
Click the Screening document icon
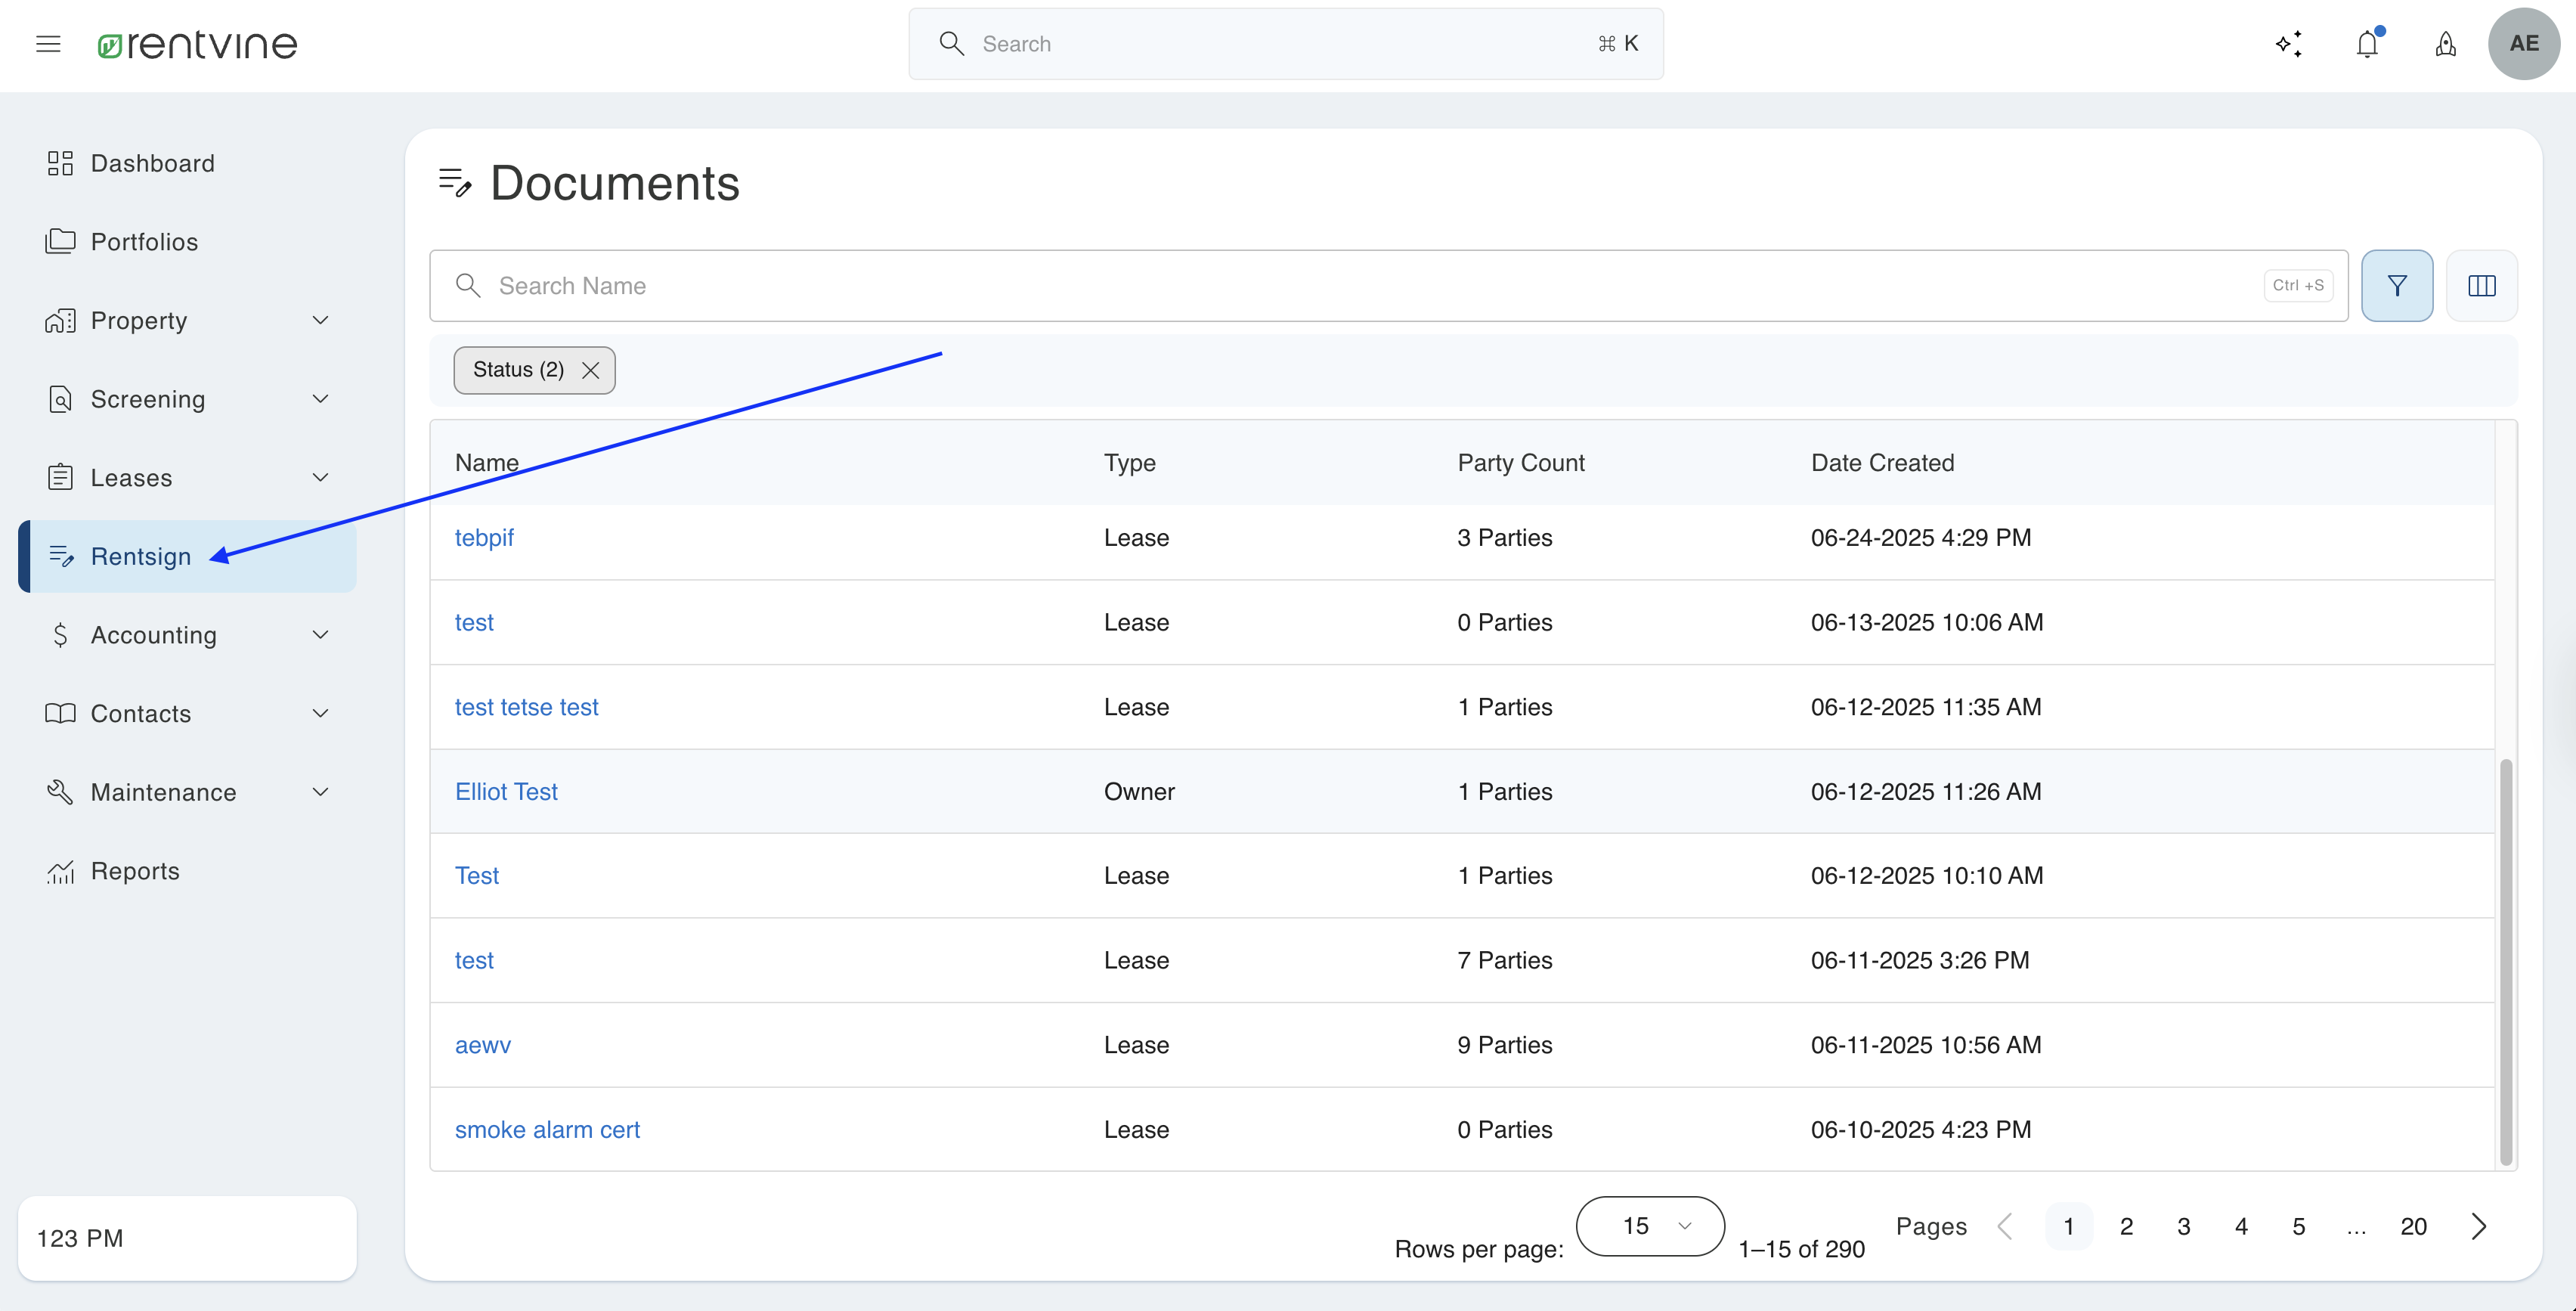[x=60, y=399]
